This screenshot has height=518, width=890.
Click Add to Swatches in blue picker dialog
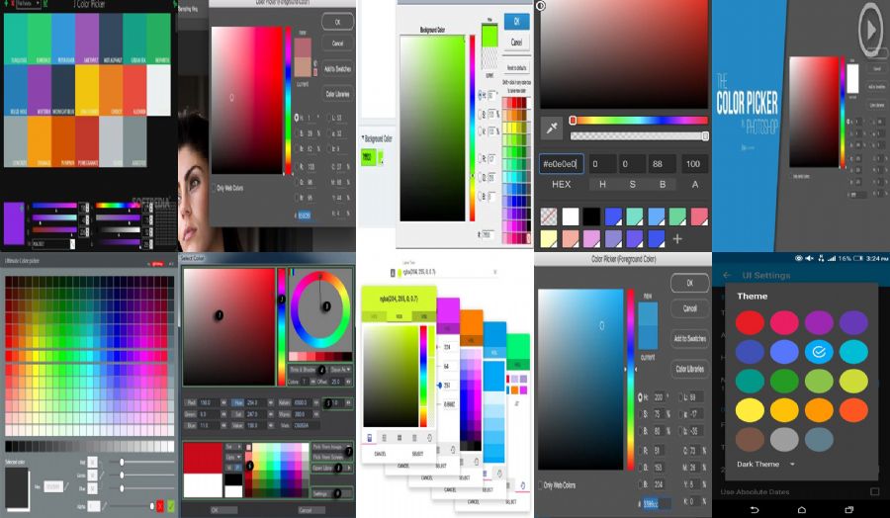pos(689,338)
